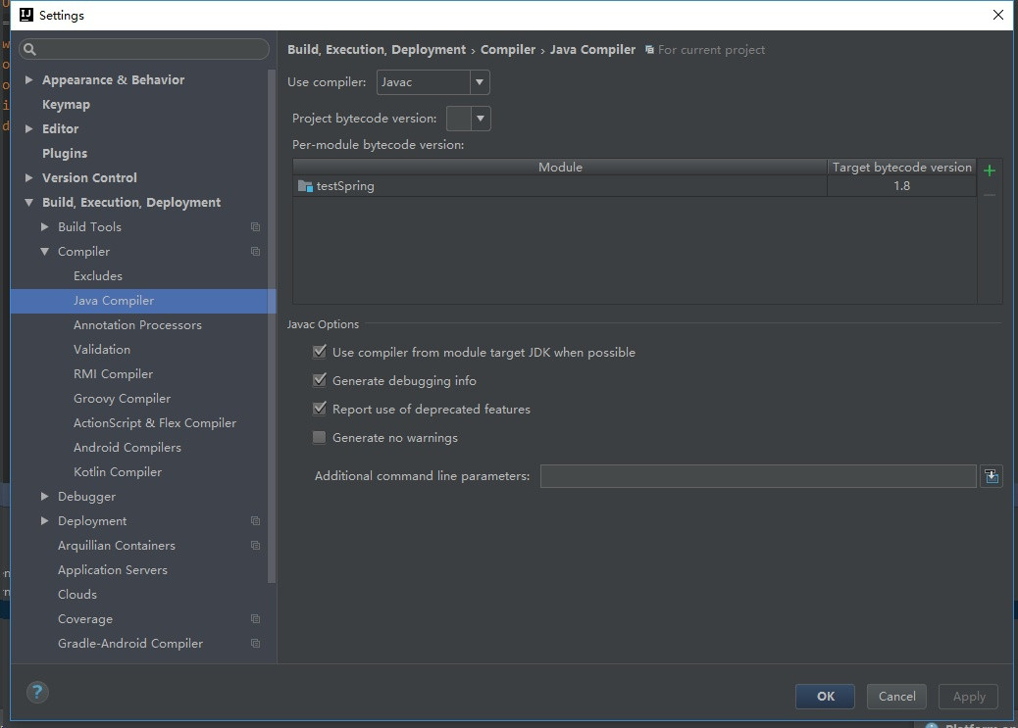1018x728 pixels.
Task: Click the project-level icon beside Build Tools
Action: click(x=255, y=227)
